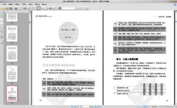177x108 pixels.
Task: Switch to continuous page layout
Action: (x=142, y=107)
